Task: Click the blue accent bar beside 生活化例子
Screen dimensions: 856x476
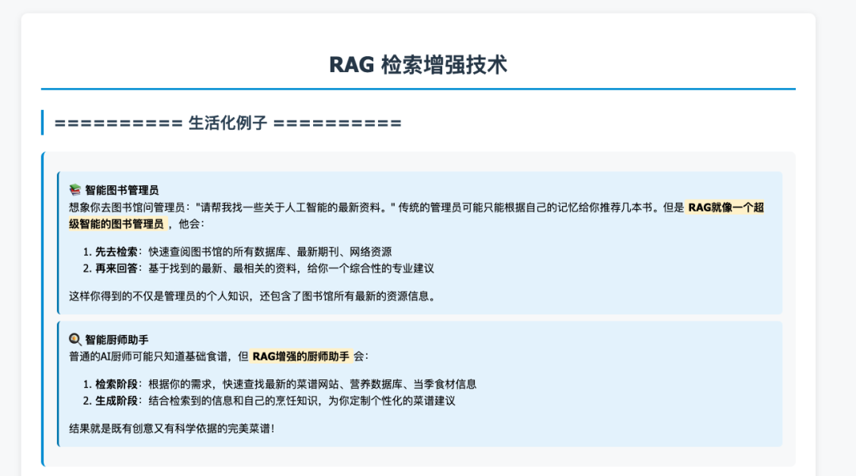Action: coord(41,124)
